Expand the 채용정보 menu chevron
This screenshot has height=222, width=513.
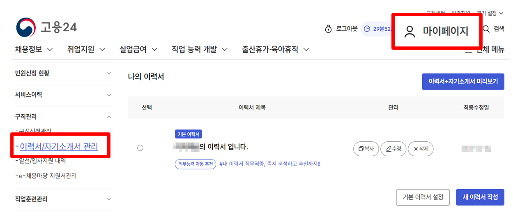pos(50,50)
